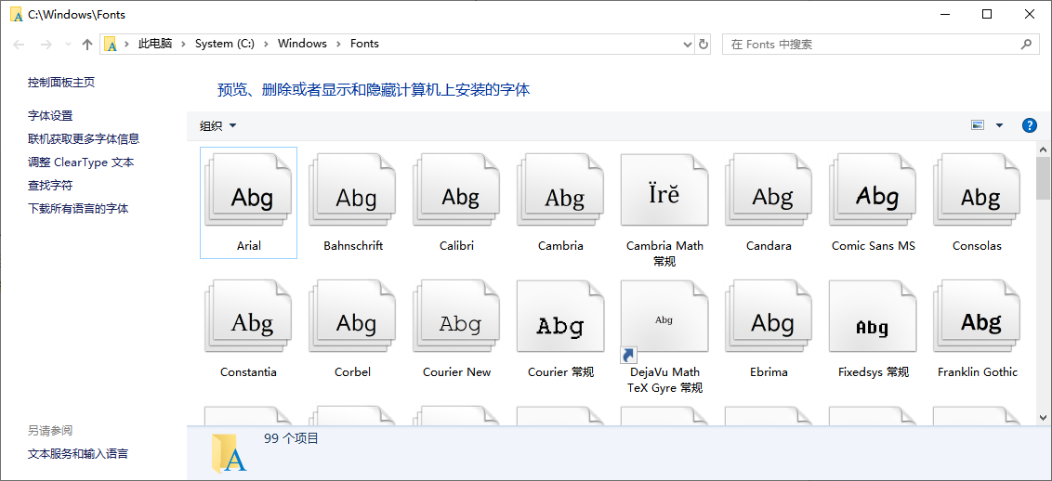
Task: Expand the view options dropdown arrow
Action: point(1000,125)
